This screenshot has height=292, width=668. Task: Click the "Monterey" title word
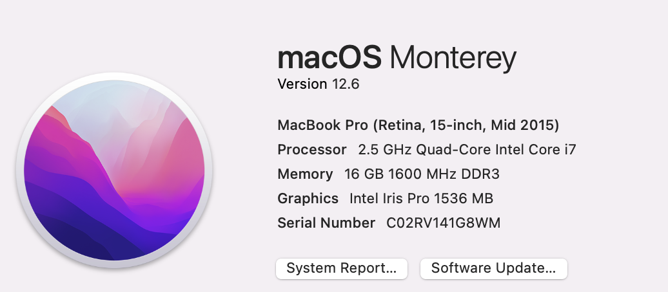[x=453, y=59]
